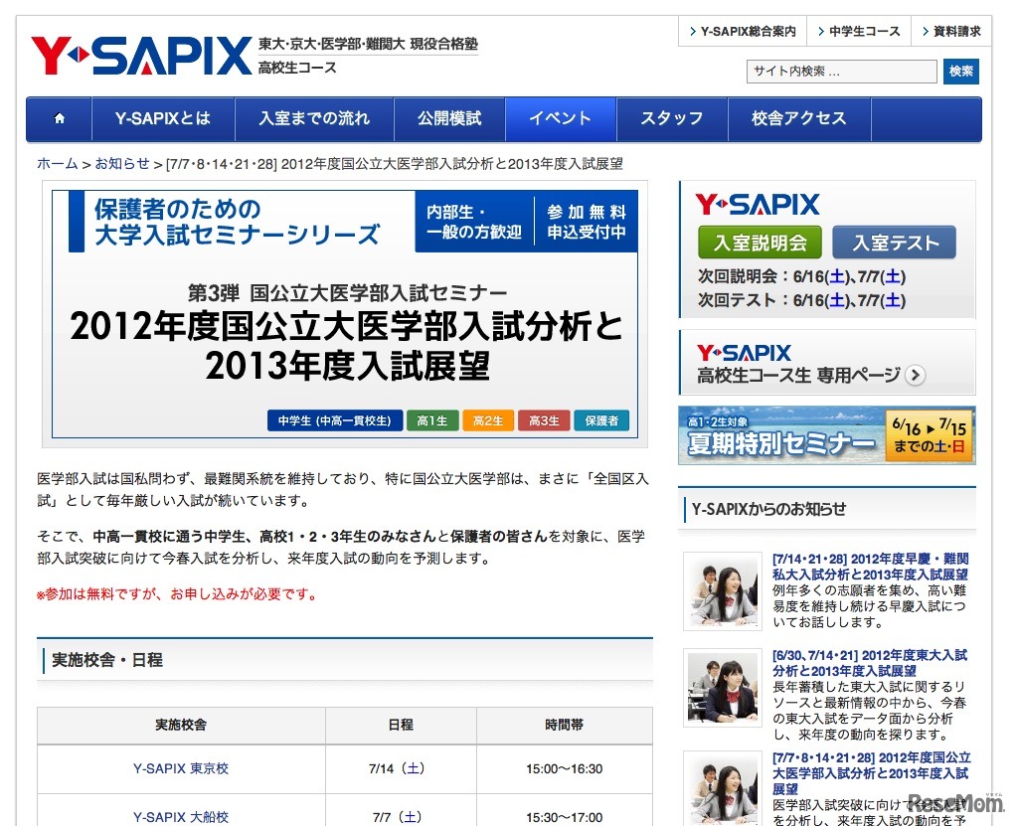Open the 校舎アクセス navigation item

[x=798, y=119]
